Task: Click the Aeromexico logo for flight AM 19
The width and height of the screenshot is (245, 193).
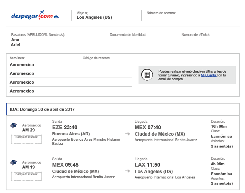Action: click(13, 163)
